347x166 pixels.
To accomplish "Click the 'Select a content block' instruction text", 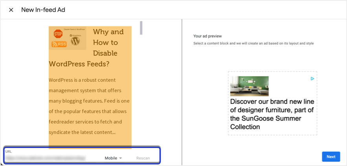I will [253, 43].
